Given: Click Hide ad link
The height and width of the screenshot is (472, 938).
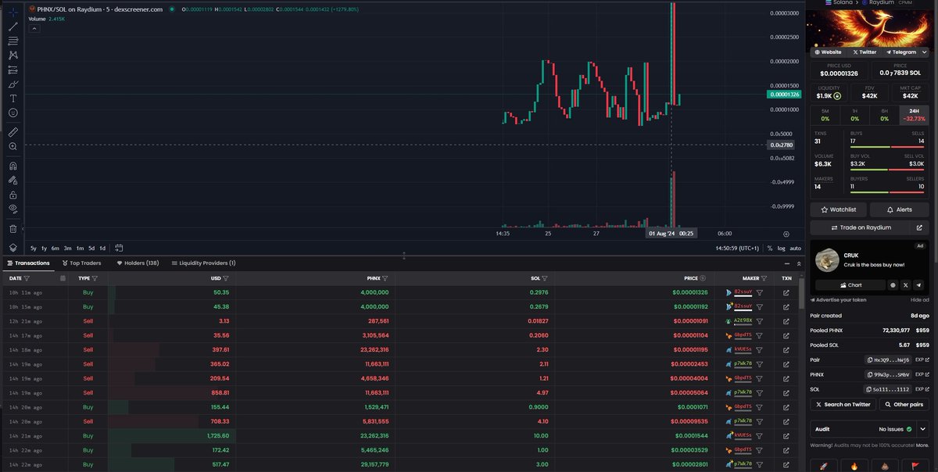Looking at the screenshot, I should coord(920,300).
